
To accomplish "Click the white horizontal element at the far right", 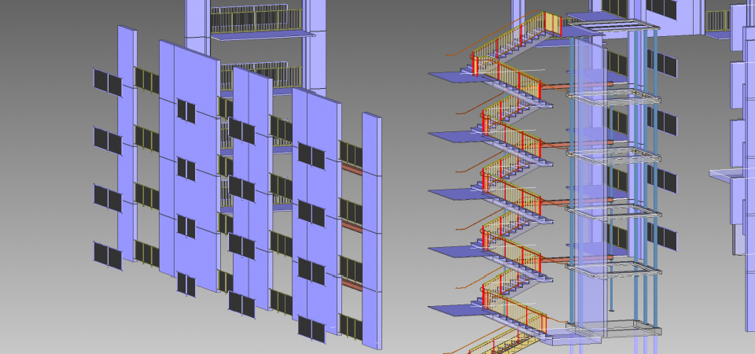I will click(725, 173).
